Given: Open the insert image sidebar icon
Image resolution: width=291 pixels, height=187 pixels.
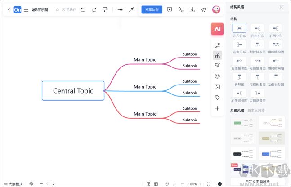Looking at the screenshot, I should [x=218, y=87].
